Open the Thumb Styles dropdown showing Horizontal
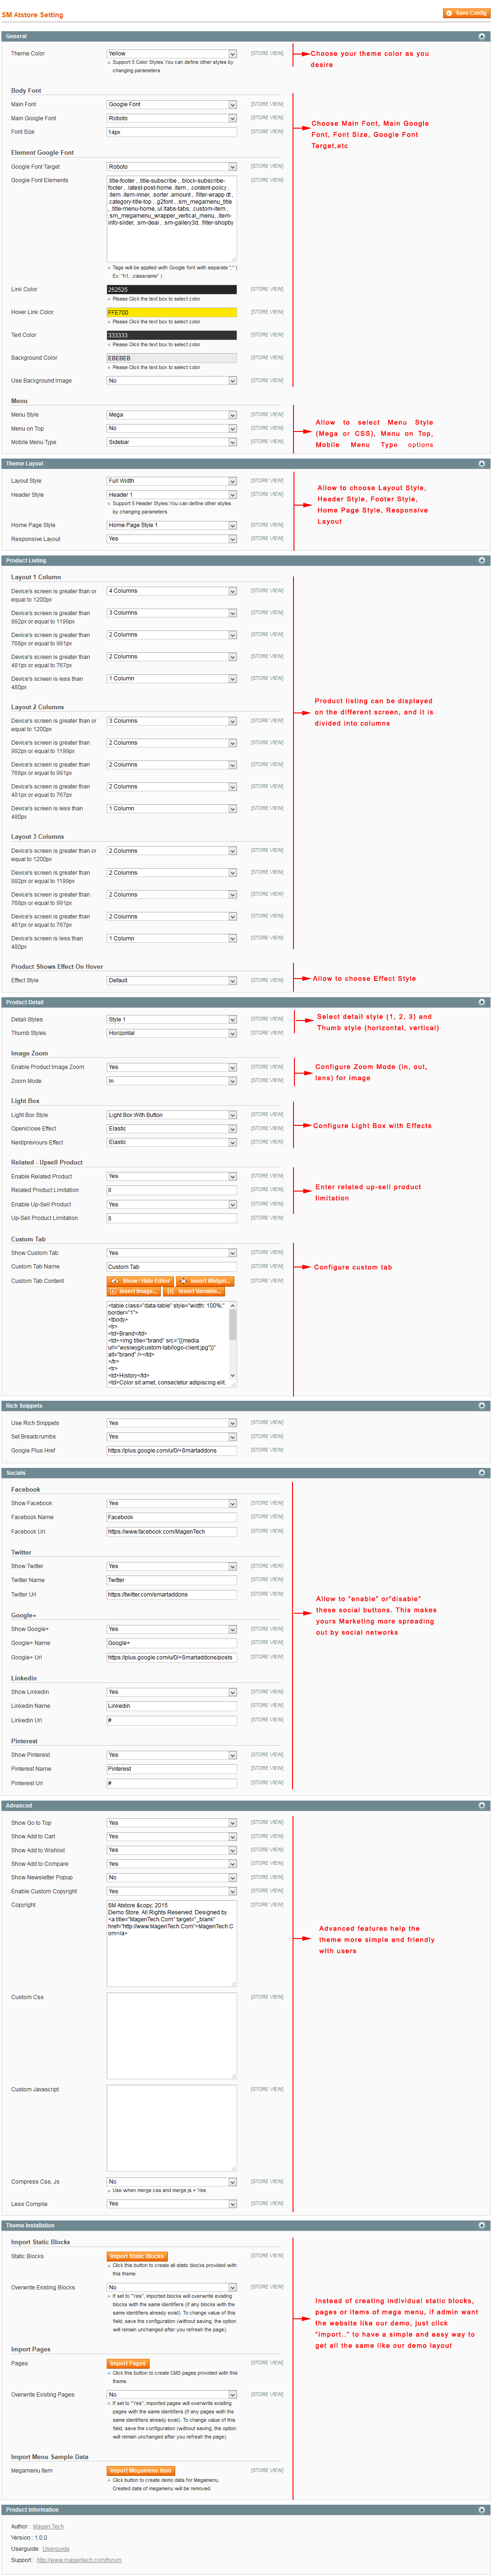491x2576 pixels. [172, 1033]
